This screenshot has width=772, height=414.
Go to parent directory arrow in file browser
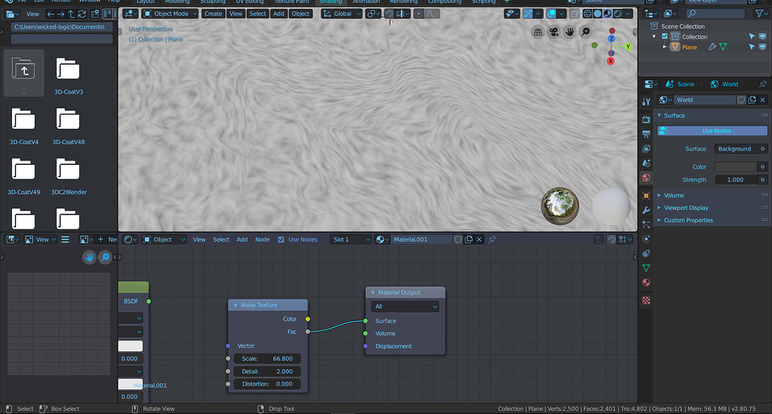(x=72, y=14)
